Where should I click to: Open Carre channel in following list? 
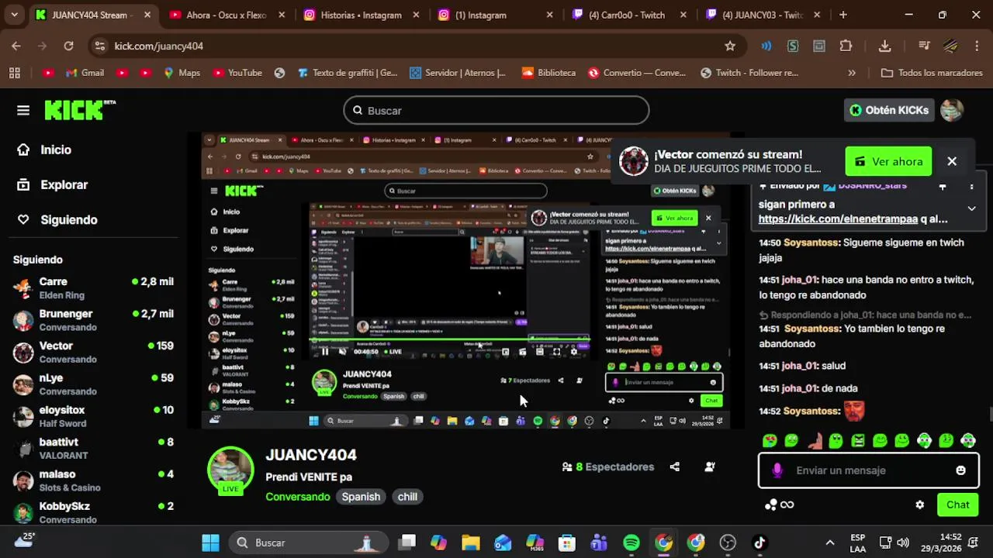(93, 288)
